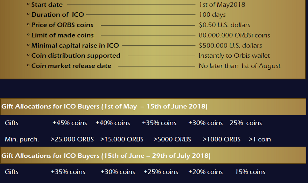
Task: Click the '100 days' value
Action: (x=212, y=15)
